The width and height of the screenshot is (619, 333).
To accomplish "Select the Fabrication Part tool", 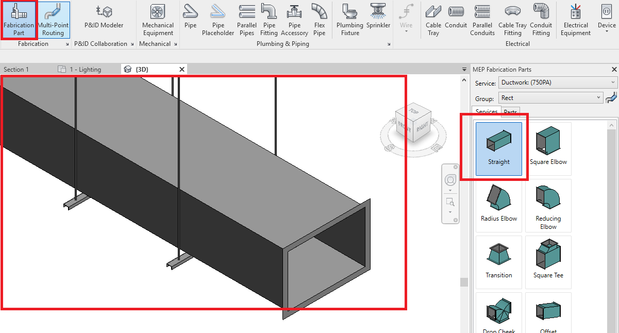I will (x=19, y=21).
